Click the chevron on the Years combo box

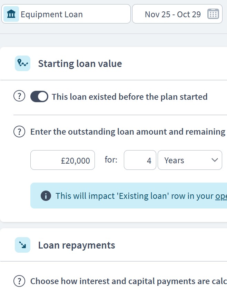coord(214,160)
